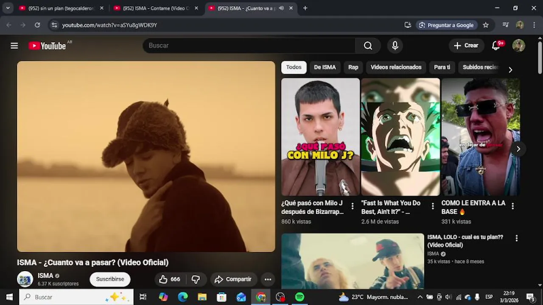Open Microsoft Store from taskbar
Image resolution: width=543 pixels, height=305 pixels.
(x=222, y=297)
